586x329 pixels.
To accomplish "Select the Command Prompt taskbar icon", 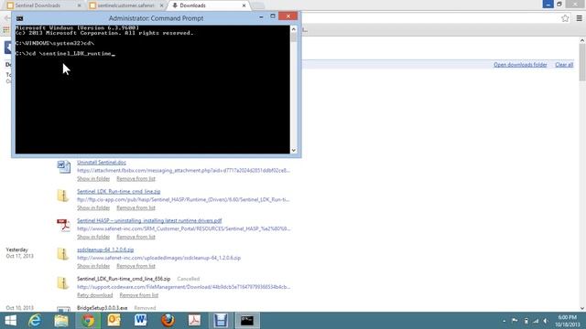I will coord(247,321).
